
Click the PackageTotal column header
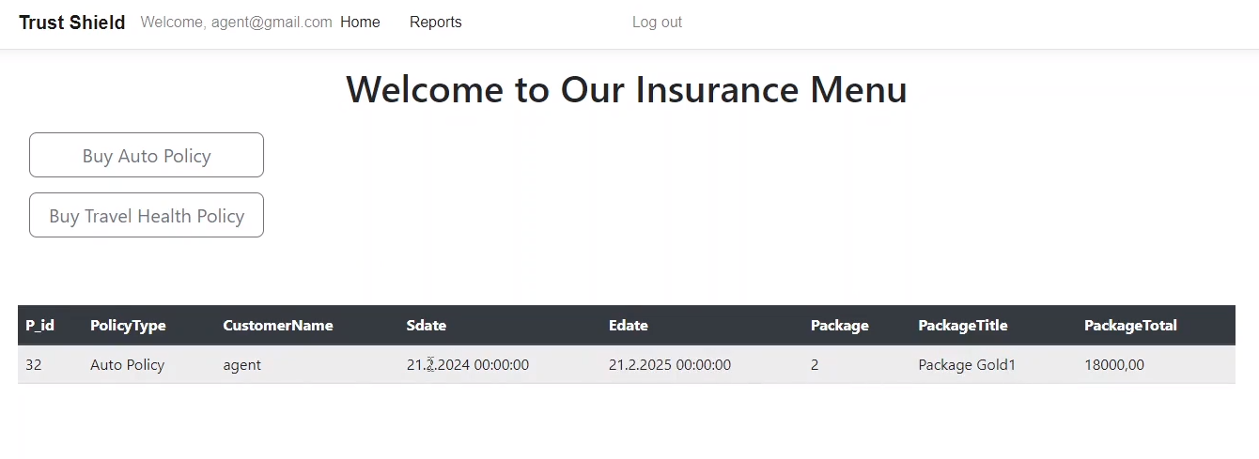(1130, 326)
